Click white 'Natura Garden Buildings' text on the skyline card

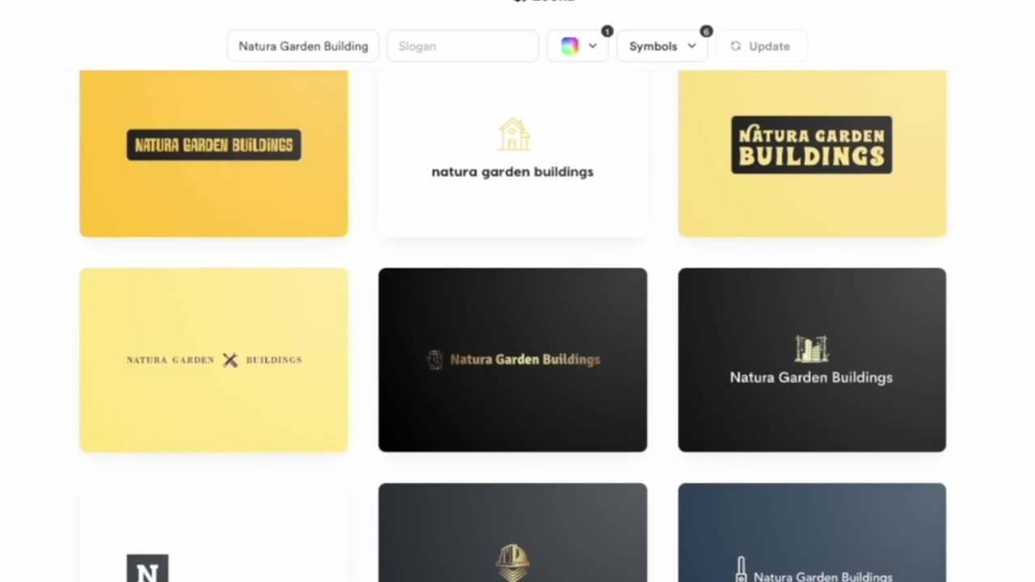[811, 377]
